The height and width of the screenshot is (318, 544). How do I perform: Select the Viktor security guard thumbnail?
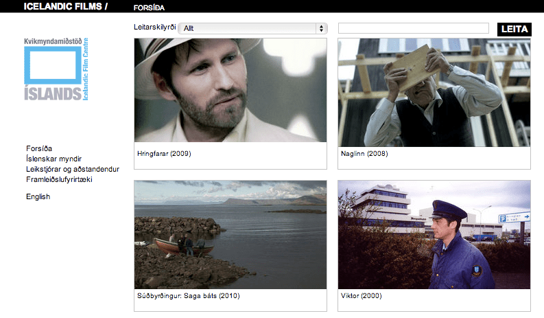pyautogui.click(x=434, y=234)
